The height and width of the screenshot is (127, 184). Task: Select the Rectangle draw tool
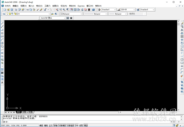pos(2,37)
